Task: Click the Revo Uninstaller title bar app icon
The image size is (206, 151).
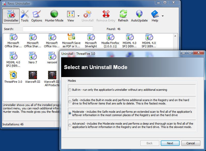Action: click(x=4, y=4)
